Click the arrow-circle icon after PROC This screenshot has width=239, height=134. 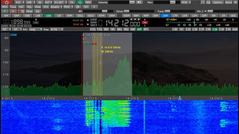[x=78, y=7]
